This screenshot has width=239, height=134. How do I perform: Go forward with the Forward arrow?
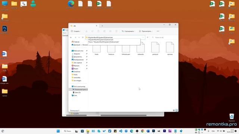[75, 37]
